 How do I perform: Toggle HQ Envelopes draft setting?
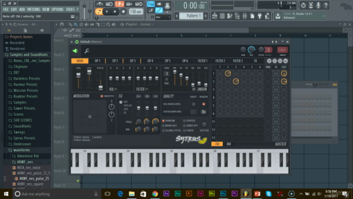click(194, 104)
